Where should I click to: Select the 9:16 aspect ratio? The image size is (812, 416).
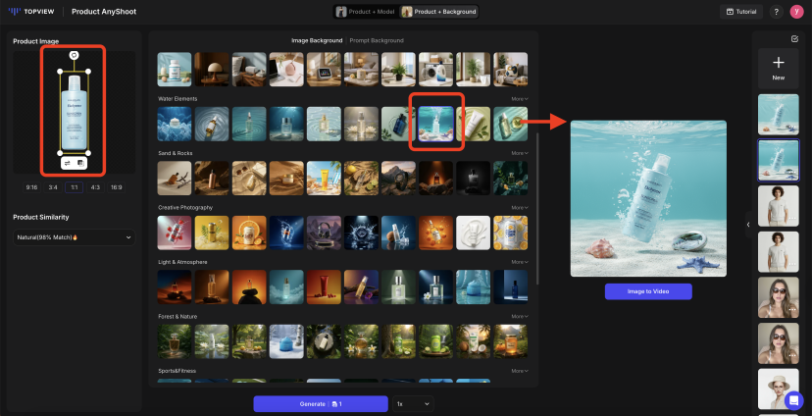click(31, 186)
